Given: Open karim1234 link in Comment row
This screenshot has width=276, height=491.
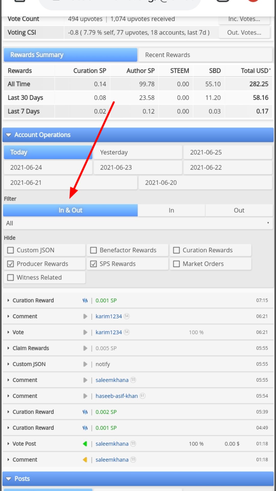Looking at the screenshot, I should click(109, 317).
